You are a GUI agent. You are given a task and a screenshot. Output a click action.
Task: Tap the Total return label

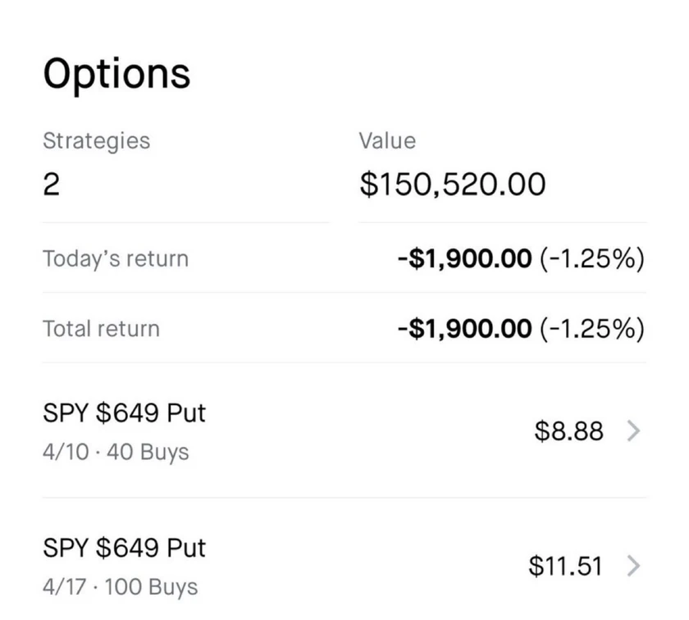click(x=101, y=329)
